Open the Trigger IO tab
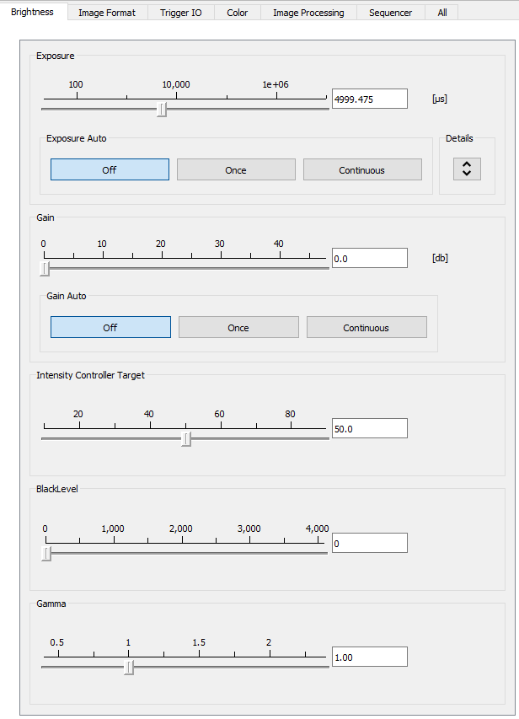This screenshot has height=719, width=519. [180, 13]
